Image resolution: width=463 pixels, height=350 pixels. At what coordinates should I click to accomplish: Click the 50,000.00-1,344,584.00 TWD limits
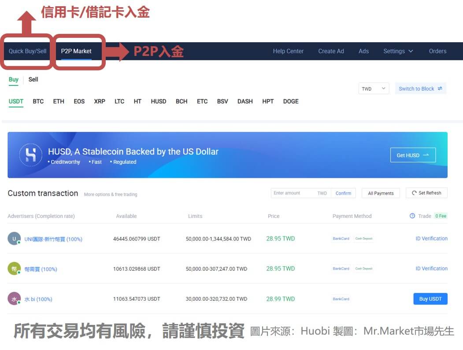point(218,239)
